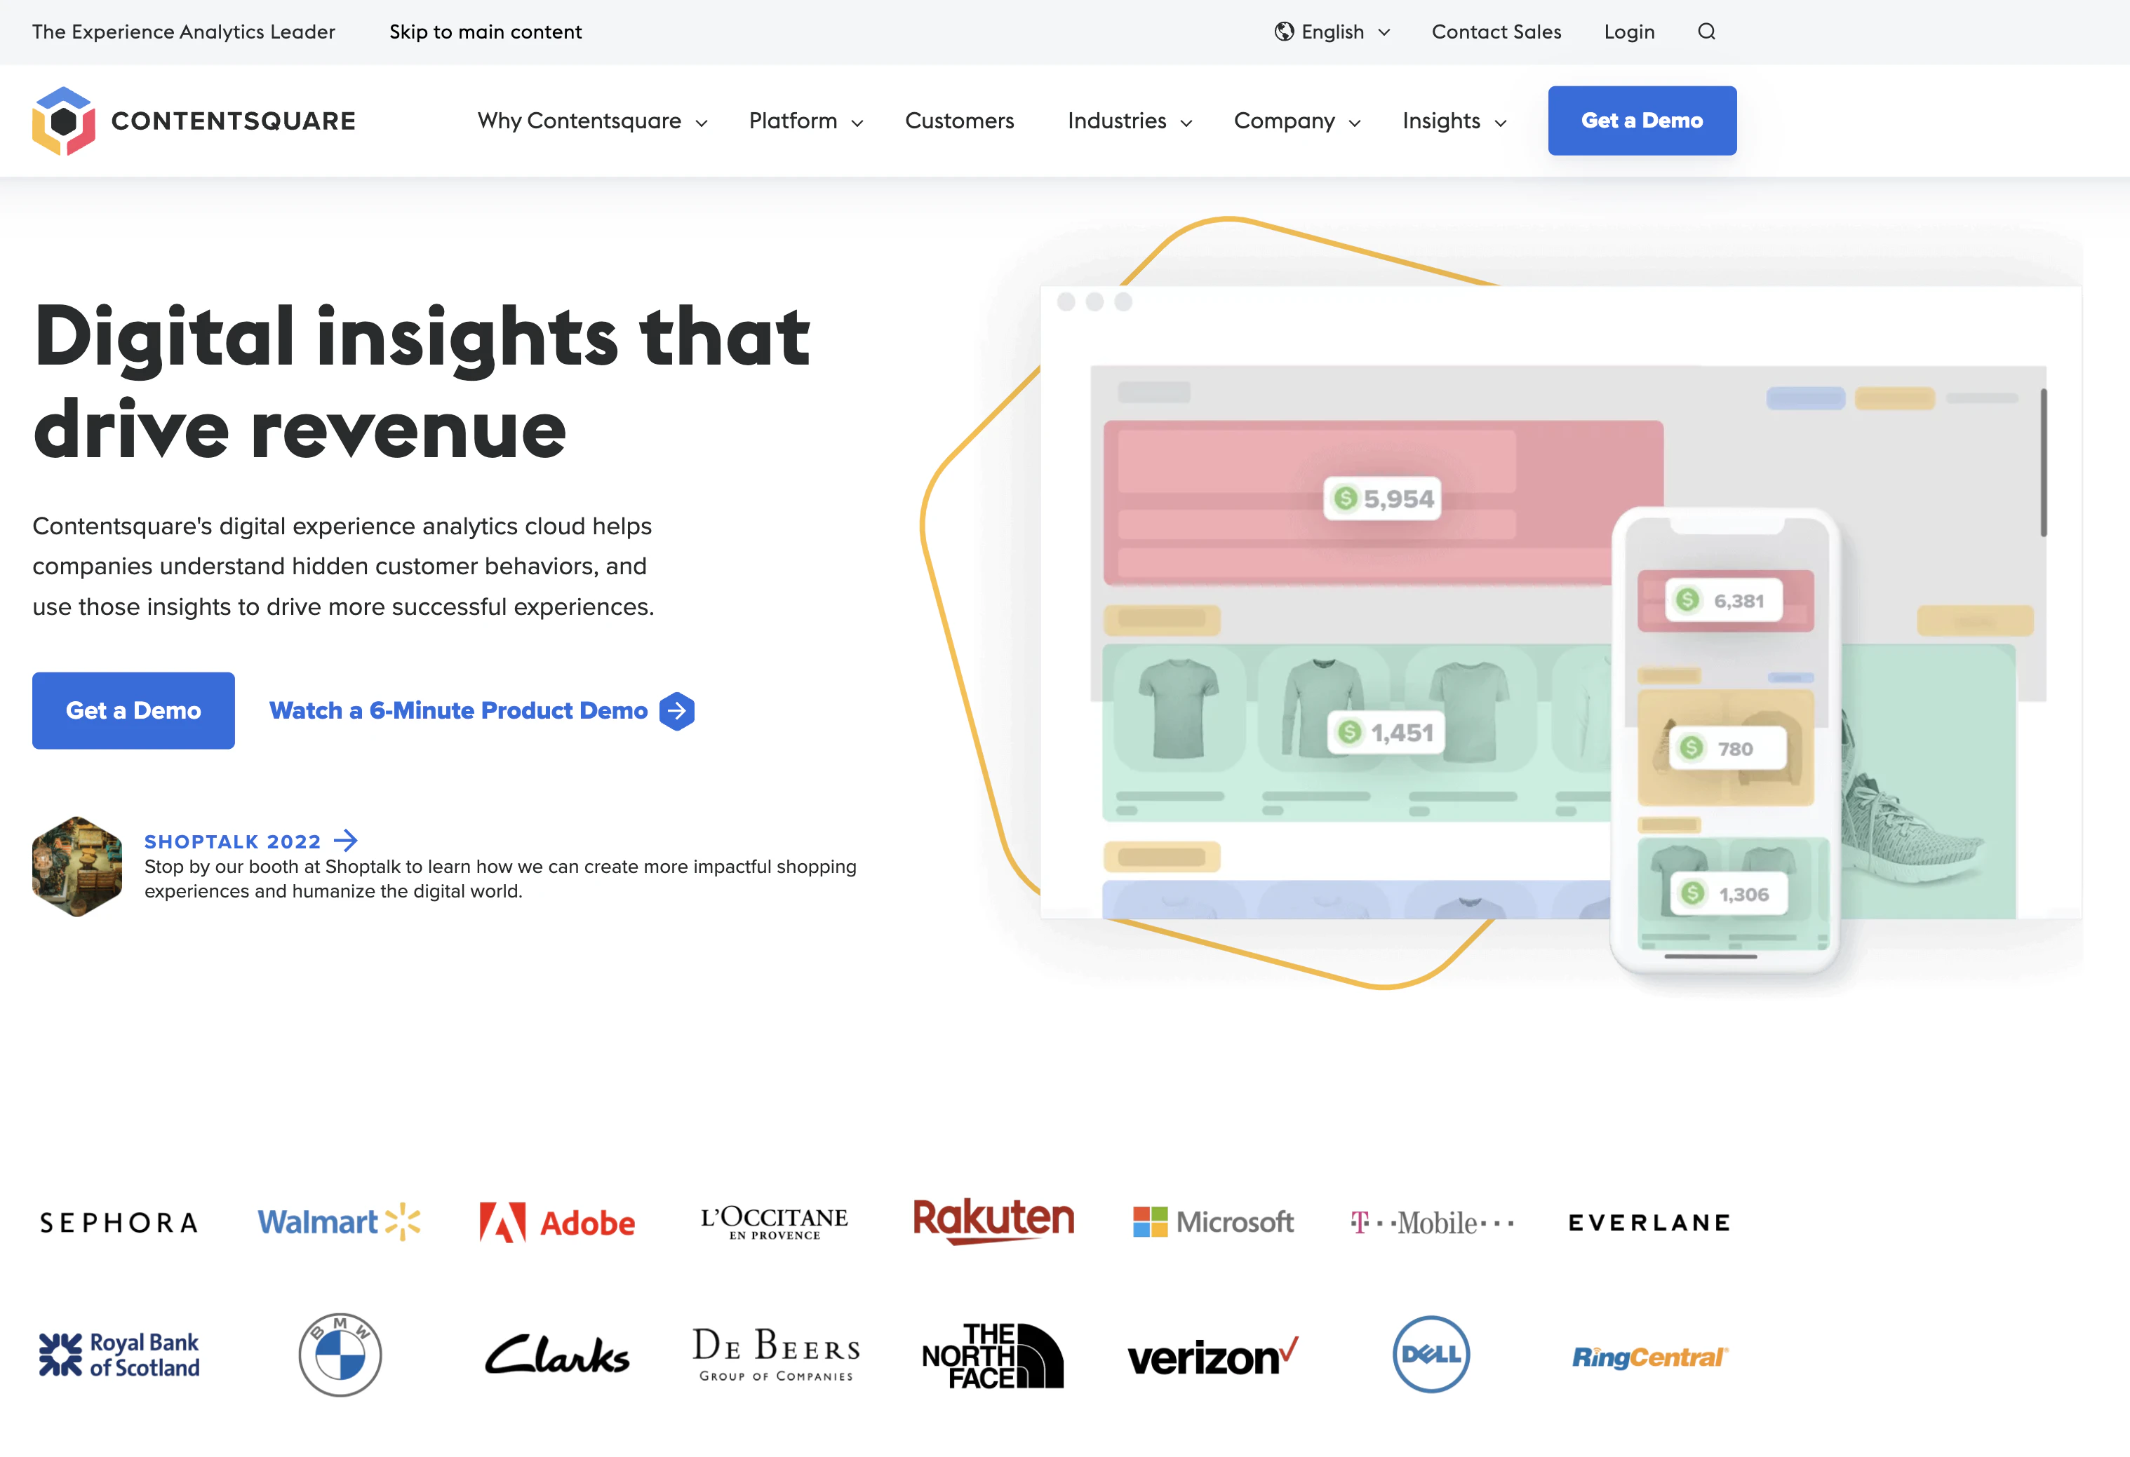Click the Sephora logo

[x=119, y=1223]
